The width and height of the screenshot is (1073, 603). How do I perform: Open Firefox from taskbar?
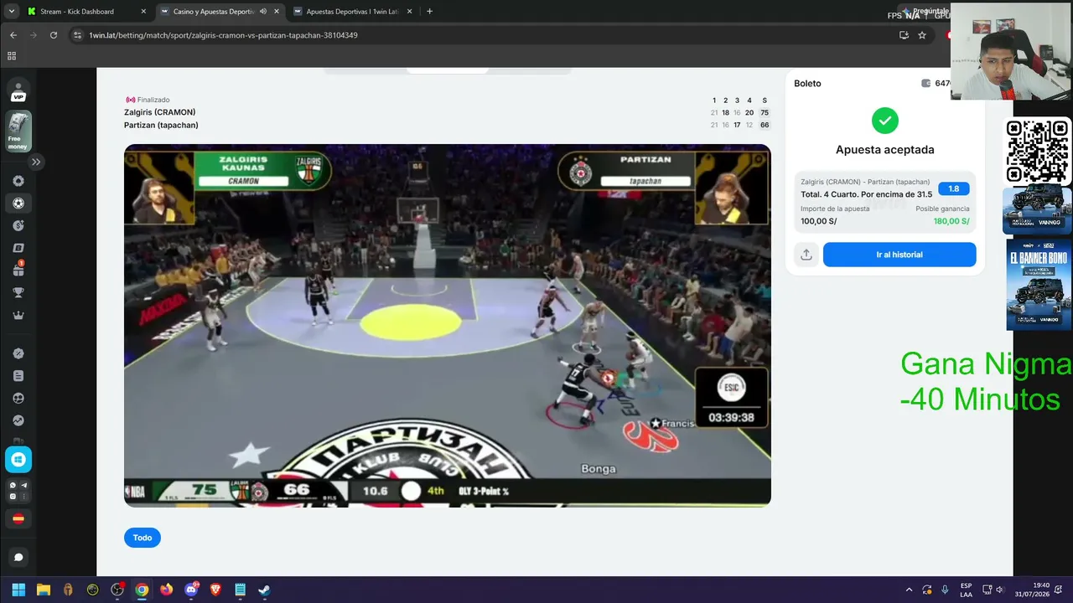166,590
